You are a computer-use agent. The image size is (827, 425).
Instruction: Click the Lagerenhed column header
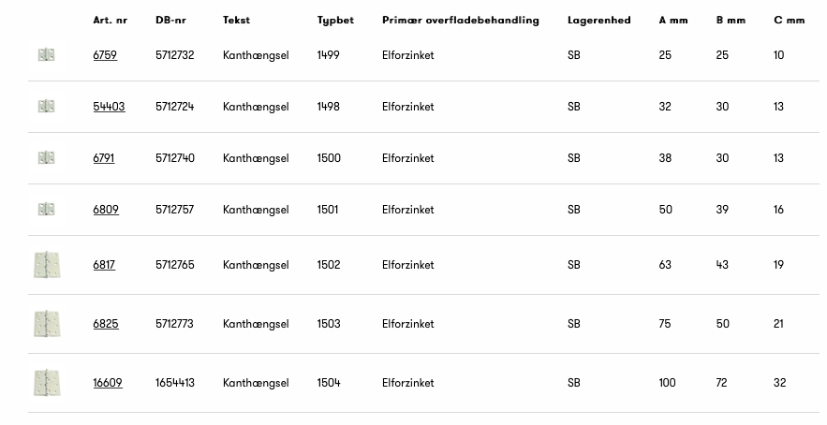click(x=599, y=20)
